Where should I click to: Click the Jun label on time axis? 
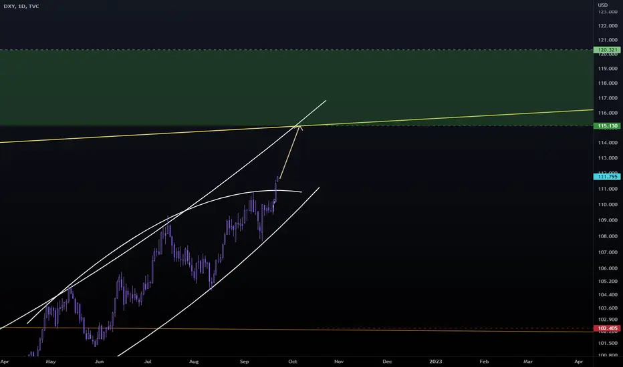99,362
